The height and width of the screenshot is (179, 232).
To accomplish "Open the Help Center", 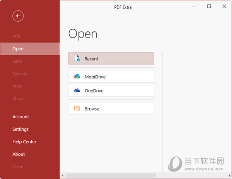I will click(x=24, y=142).
